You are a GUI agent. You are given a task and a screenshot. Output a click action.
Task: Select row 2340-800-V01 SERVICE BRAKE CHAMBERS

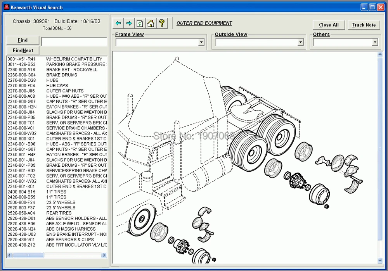(57, 128)
